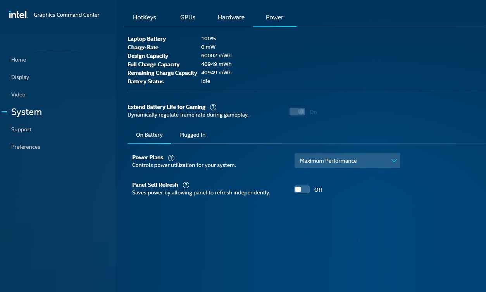486x292 pixels.
Task: Open Video section in the sidebar
Action: pyautogui.click(x=18, y=94)
